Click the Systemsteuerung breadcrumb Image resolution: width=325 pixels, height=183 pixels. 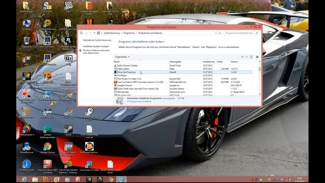[112, 33]
